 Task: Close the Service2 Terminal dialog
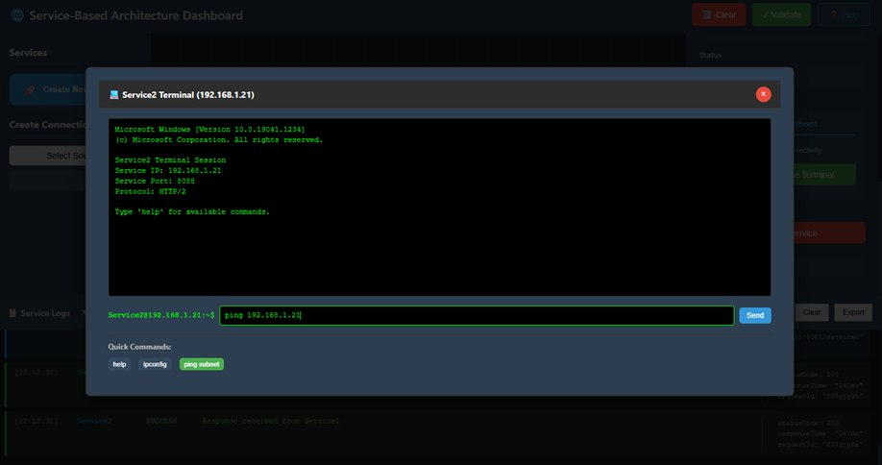pyautogui.click(x=763, y=94)
